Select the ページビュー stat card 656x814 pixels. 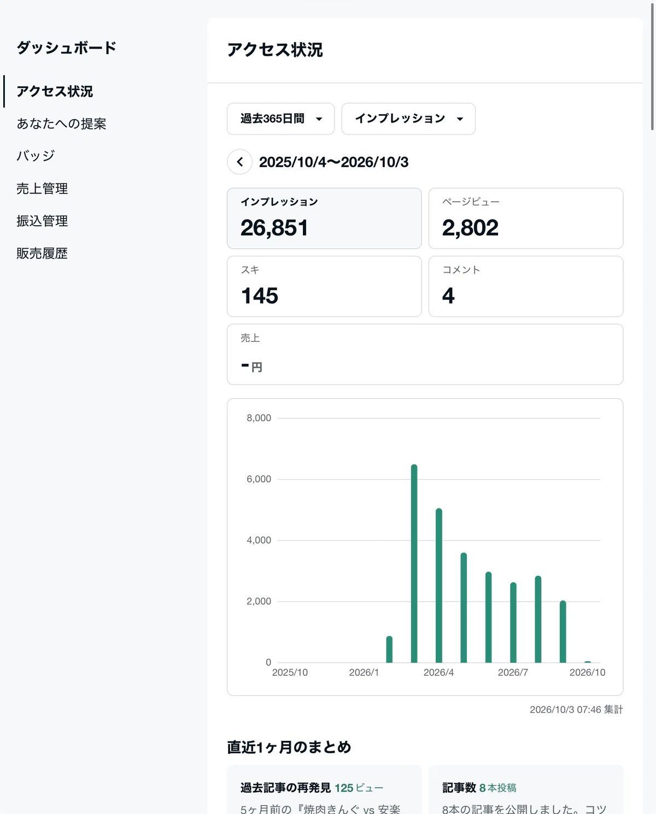(x=526, y=219)
